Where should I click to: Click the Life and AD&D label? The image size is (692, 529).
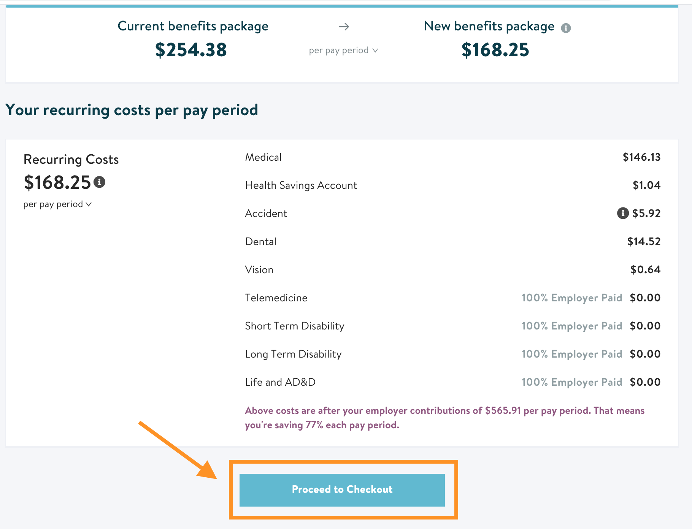280,382
